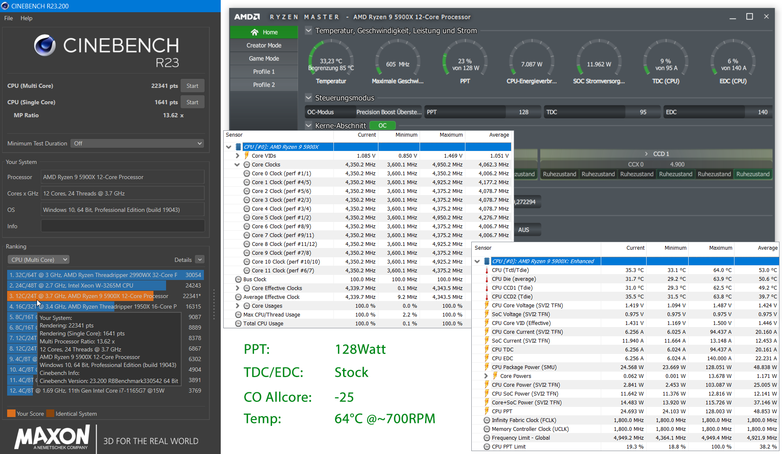782x454 pixels.
Task: Click the clock icon beside Core 5 Clock
Action: click(x=247, y=218)
